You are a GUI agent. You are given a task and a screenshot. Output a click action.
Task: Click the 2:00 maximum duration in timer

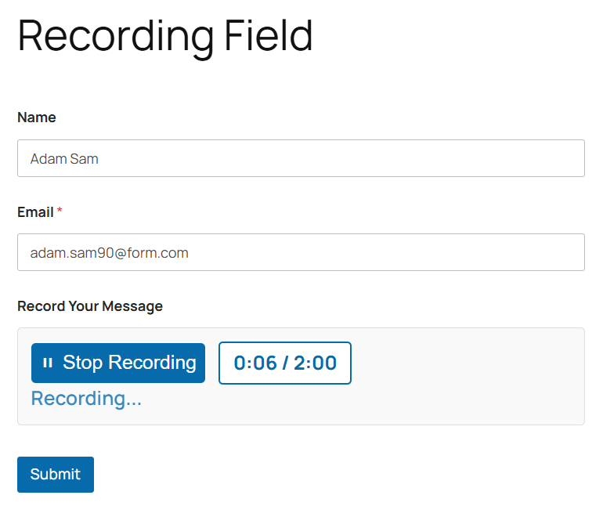point(316,363)
